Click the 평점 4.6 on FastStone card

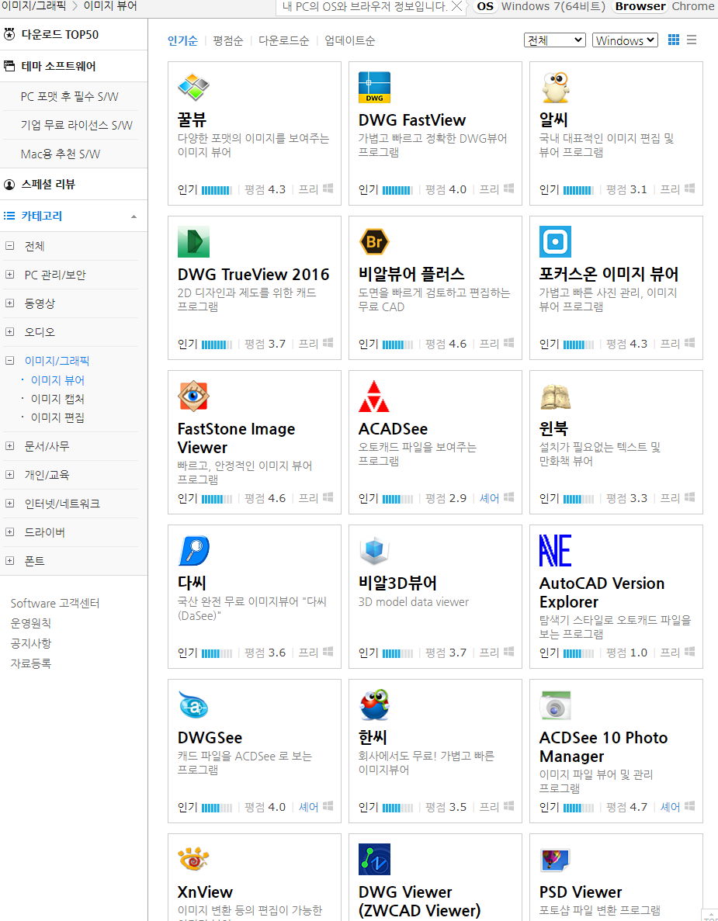tap(265, 498)
